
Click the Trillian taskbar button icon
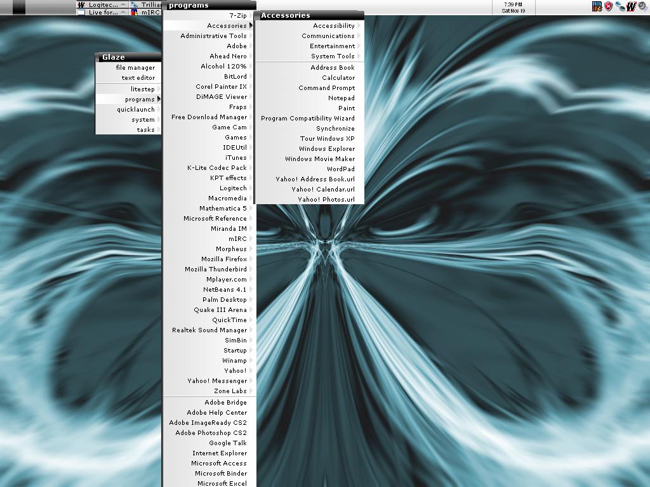click(135, 4)
